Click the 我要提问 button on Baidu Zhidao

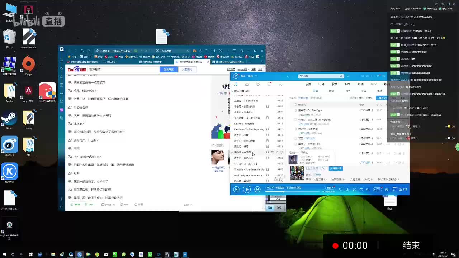point(187,69)
